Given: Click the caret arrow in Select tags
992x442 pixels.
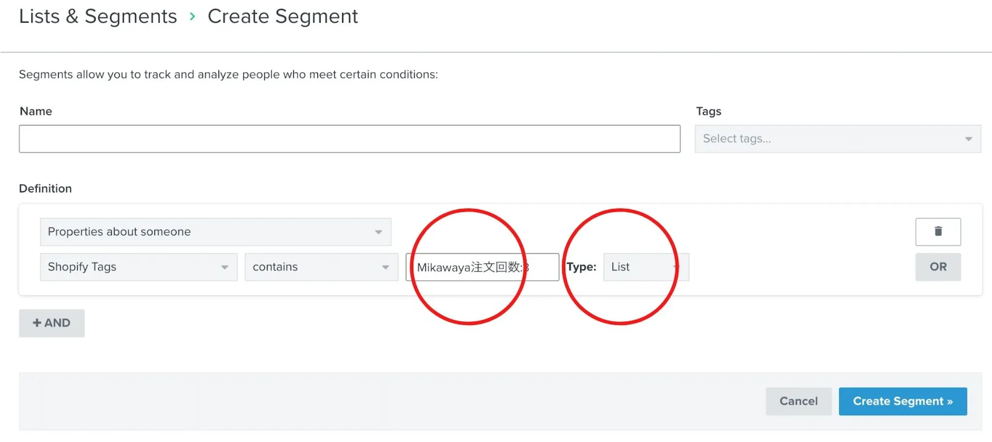Looking at the screenshot, I should click(x=968, y=139).
